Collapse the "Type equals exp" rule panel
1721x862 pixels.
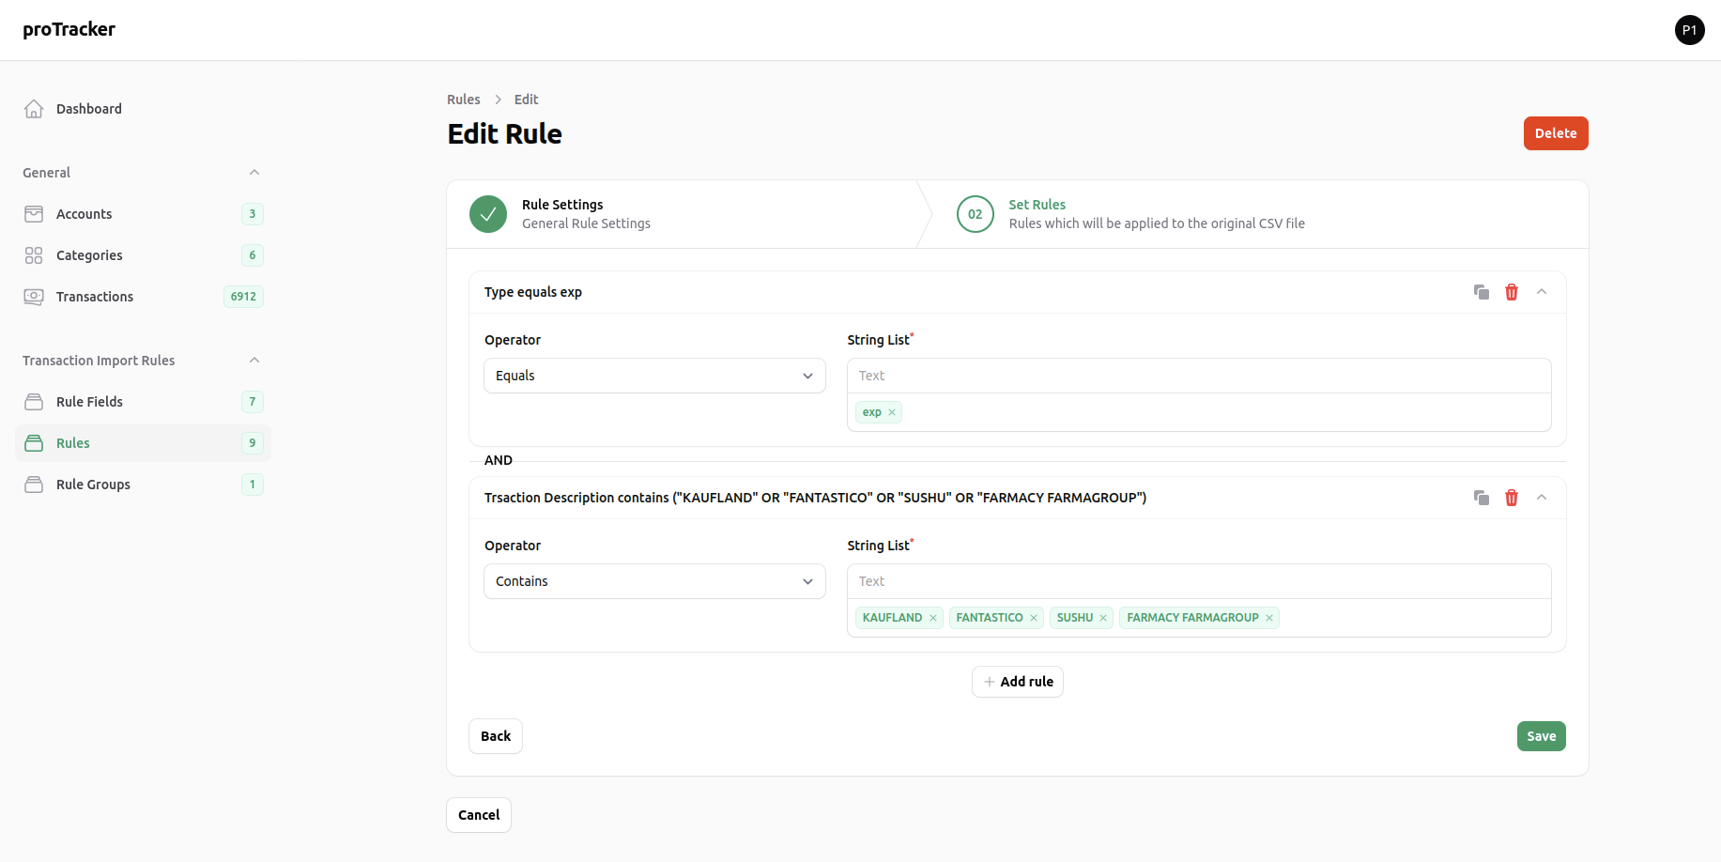(1542, 292)
